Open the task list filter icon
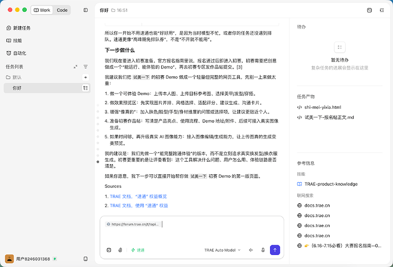393x267 pixels. pos(85,67)
